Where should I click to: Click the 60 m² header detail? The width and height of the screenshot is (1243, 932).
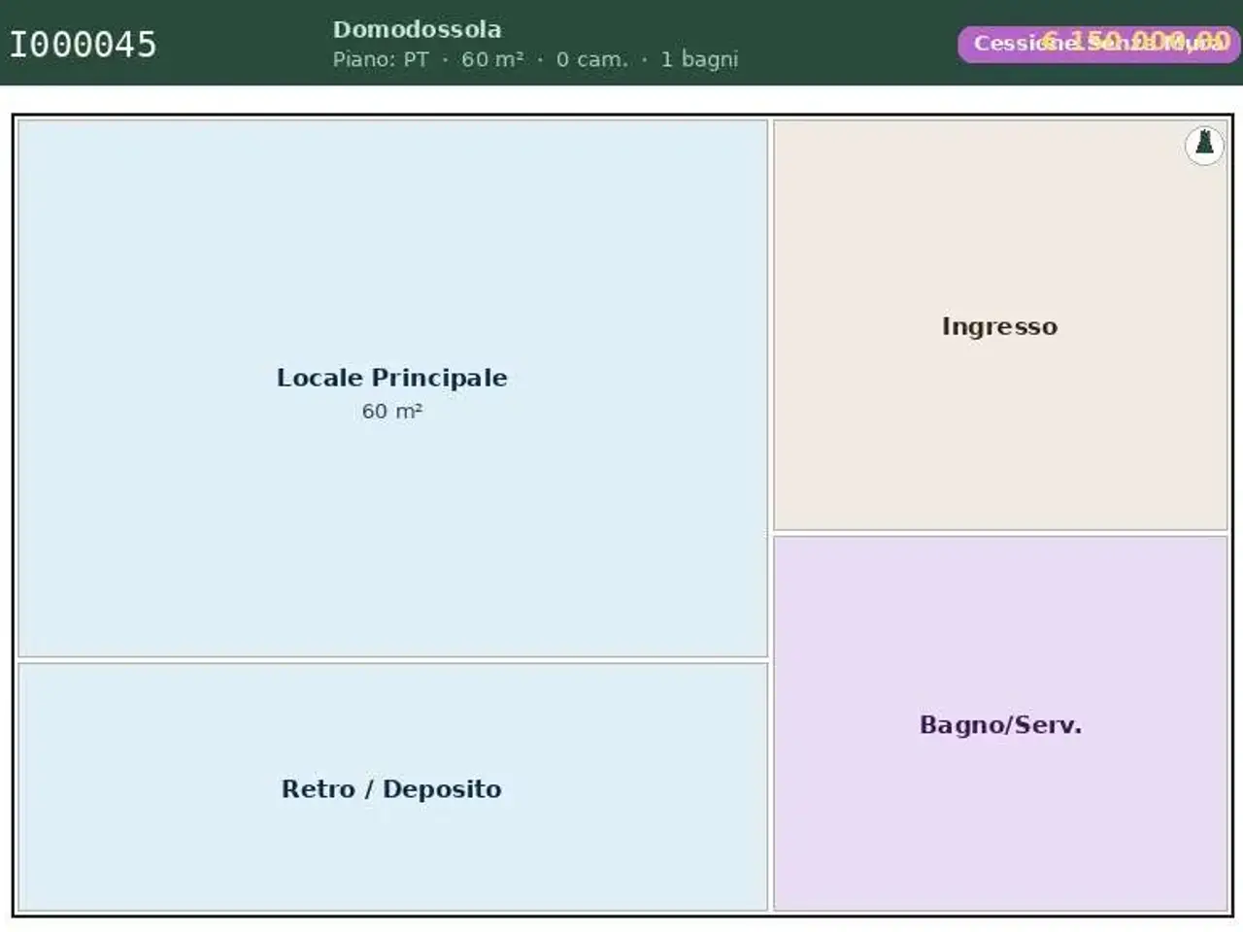click(492, 59)
